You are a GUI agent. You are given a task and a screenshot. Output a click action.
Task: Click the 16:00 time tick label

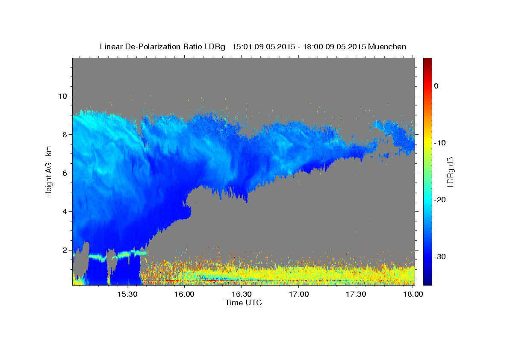(x=184, y=294)
